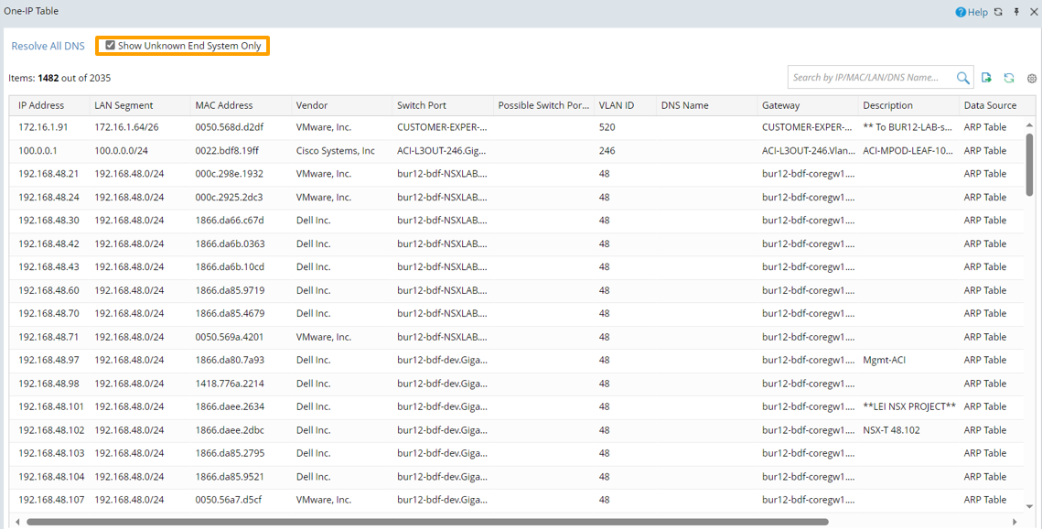1042x530 pixels.
Task: Close the One-IP Table window
Action: pyautogui.click(x=1033, y=12)
